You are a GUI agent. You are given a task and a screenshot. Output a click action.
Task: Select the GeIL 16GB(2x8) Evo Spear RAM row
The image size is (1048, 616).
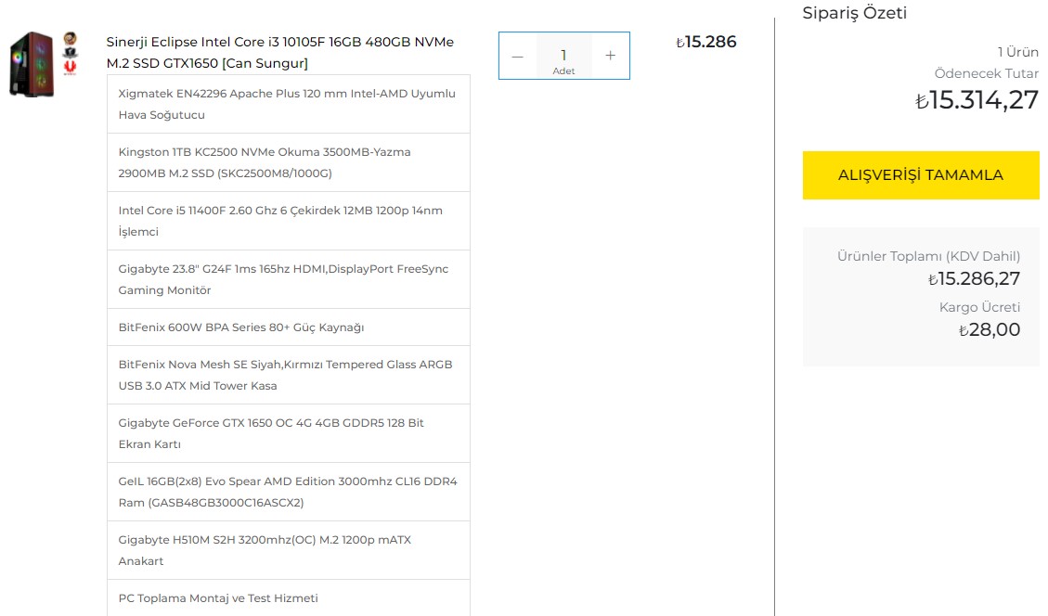point(289,492)
